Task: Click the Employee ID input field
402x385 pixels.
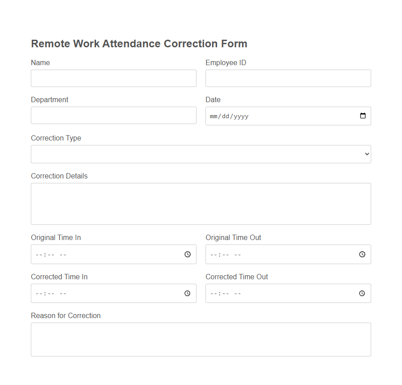Action: click(x=288, y=78)
